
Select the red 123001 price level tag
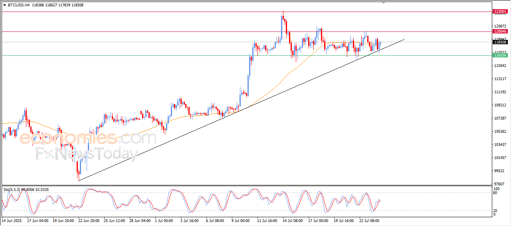(x=500, y=12)
